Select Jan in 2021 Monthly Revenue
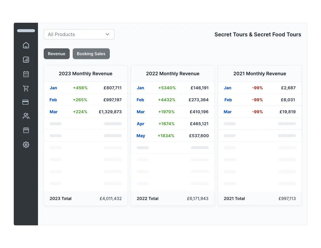This screenshot has width=321, height=248. coord(227,88)
